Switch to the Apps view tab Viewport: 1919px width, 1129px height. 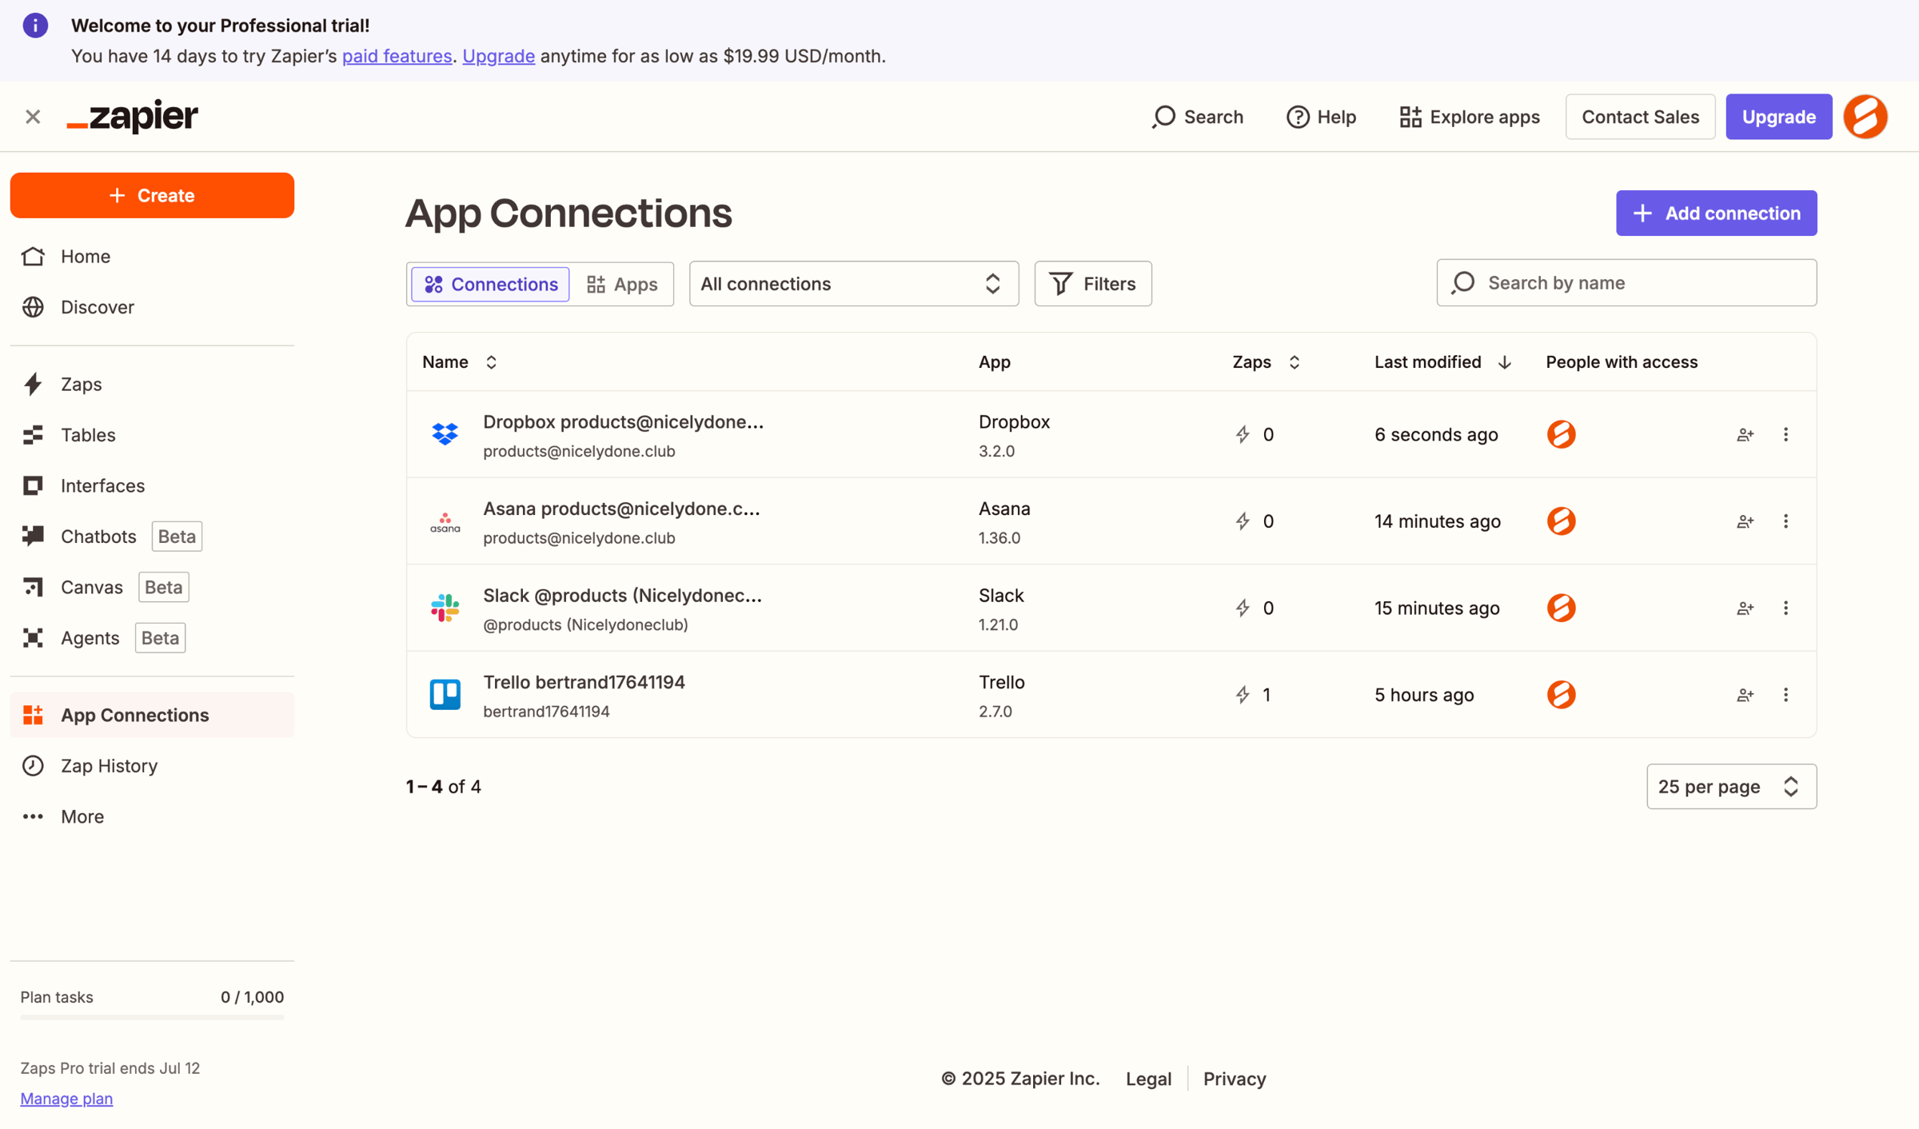[622, 284]
